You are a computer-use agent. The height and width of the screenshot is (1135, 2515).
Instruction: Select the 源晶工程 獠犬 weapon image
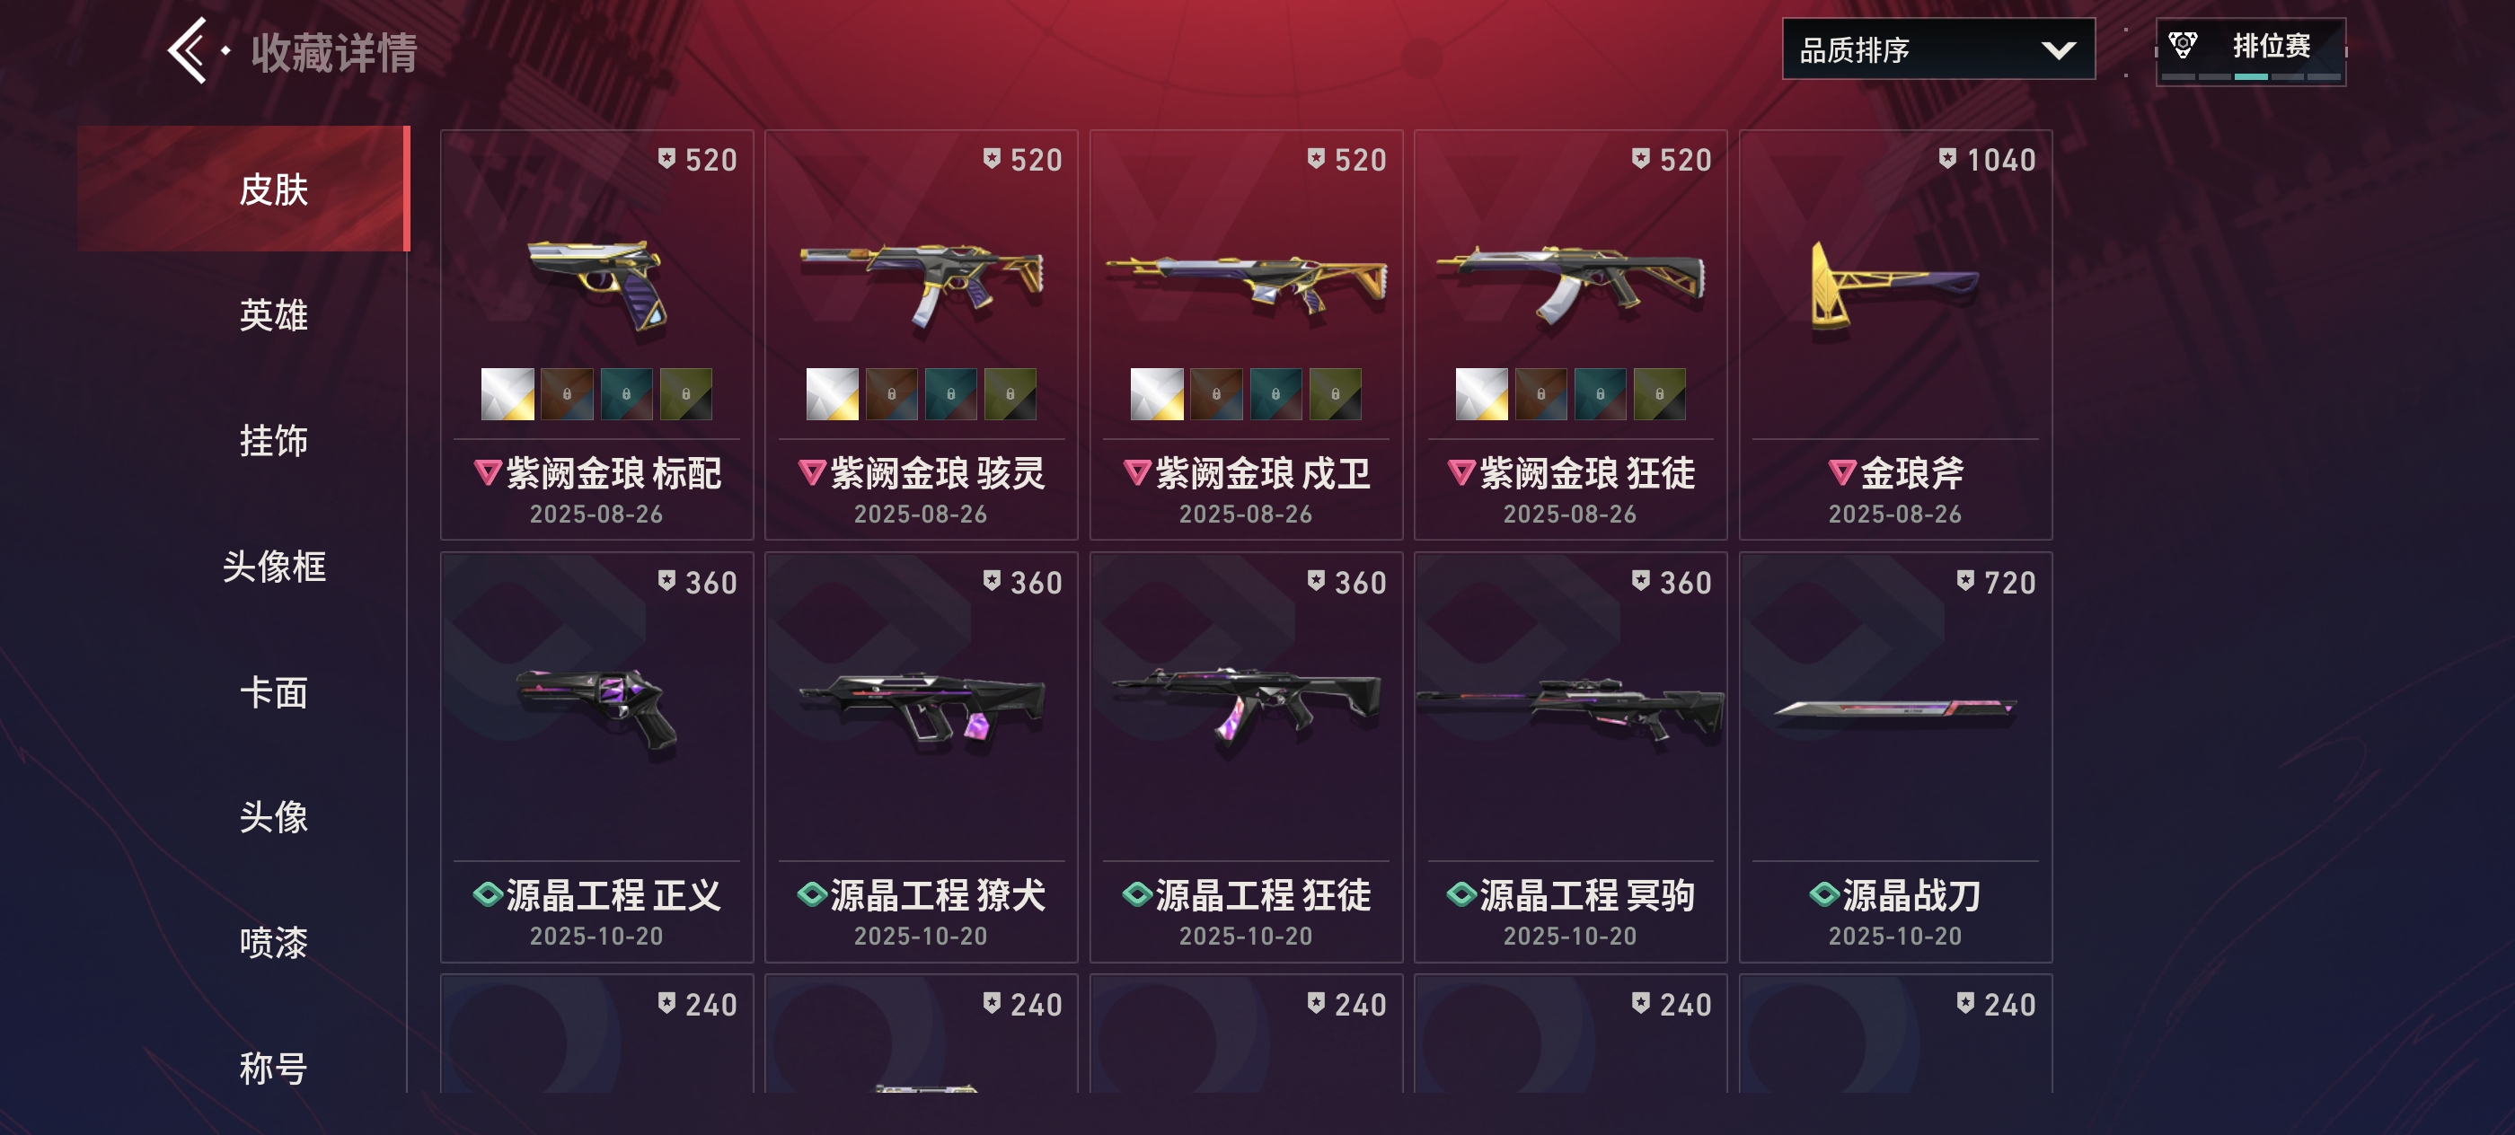(x=922, y=708)
